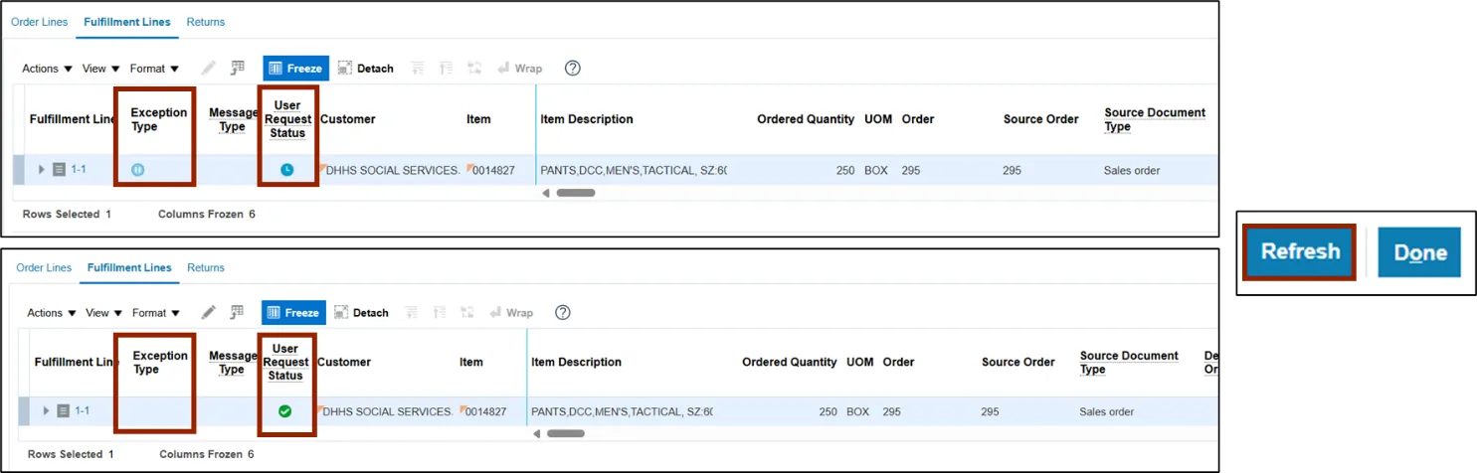Click Customer column header in bottom panel
Screen dimensions: 1477x473
344,362
